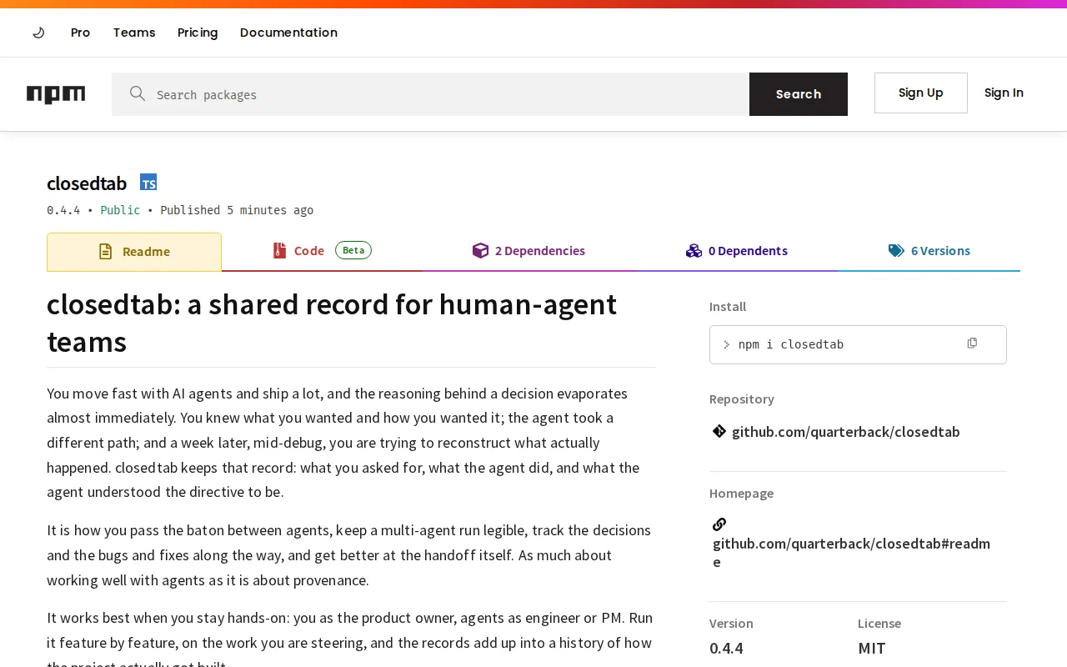
Task: Open the homepage closedtab#readme link
Action: click(851, 553)
